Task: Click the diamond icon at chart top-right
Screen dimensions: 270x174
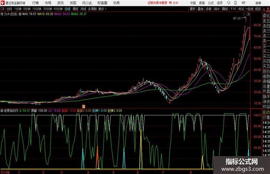Action: coord(244,14)
